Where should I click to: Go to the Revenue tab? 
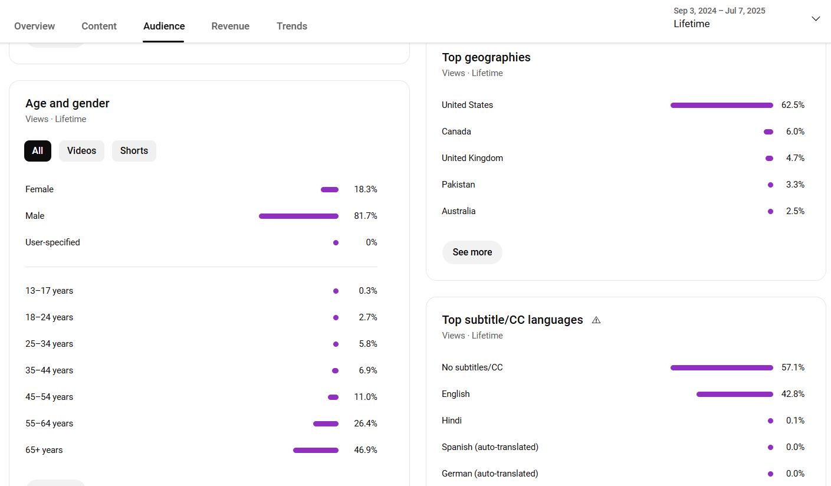point(231,26)
